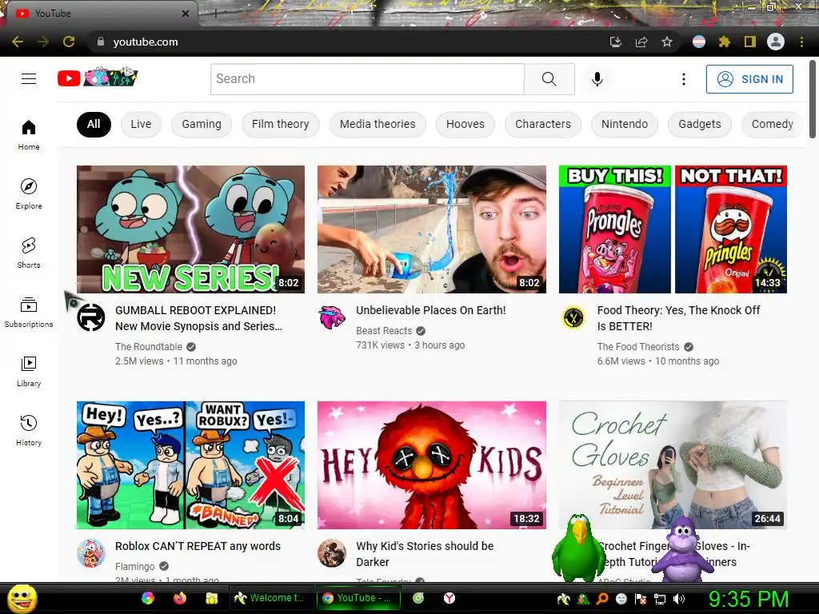
Task: Click inside the YouTube Search field
Action: [367, 79]
